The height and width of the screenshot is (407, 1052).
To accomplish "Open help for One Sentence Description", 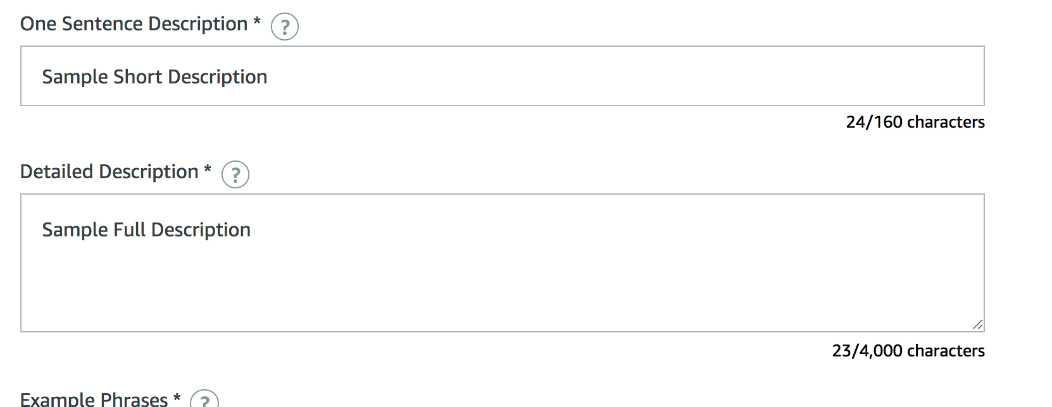I will click(x=284, y=27).
